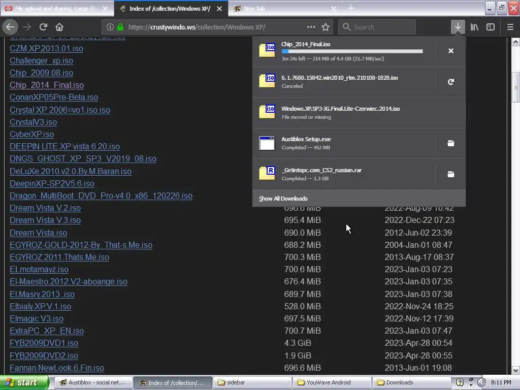Open the ConanXP05Pre-Beta.iso link
The height and width of the screenshot is (390, 520).
[54, 97]
